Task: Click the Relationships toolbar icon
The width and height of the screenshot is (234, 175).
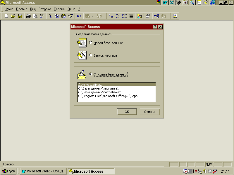Action: (x=156, y=16)
